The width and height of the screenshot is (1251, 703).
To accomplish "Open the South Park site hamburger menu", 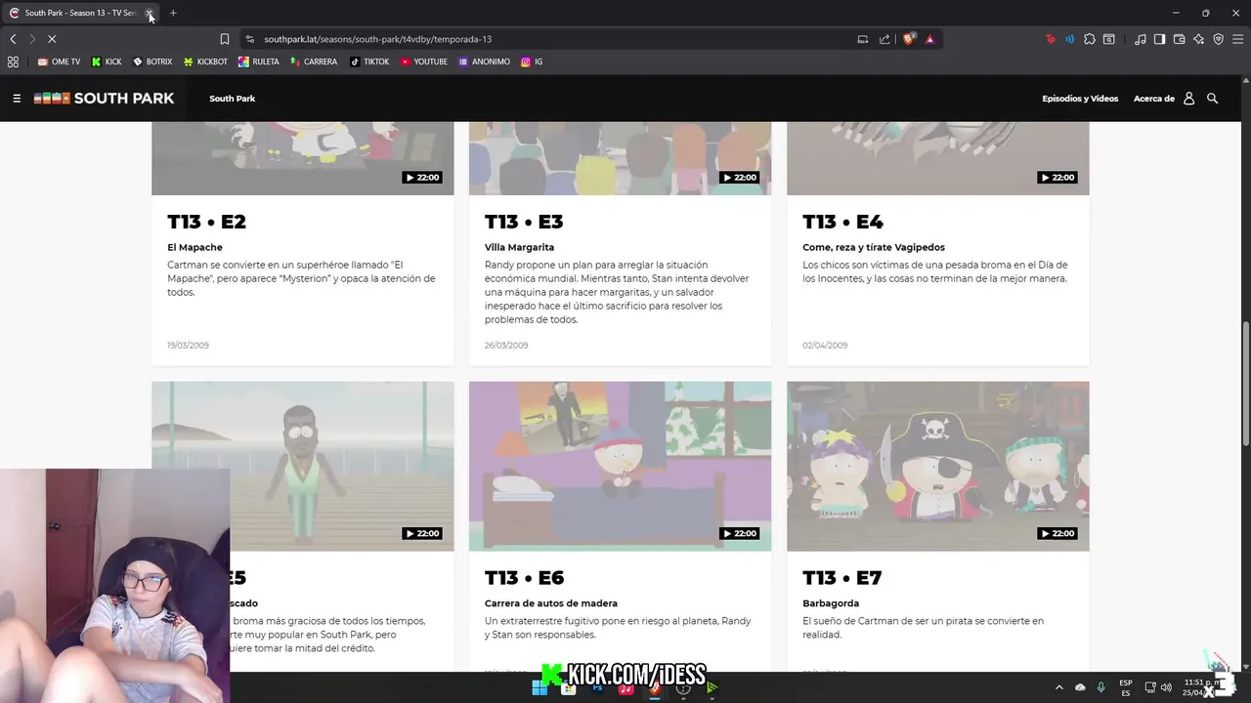I will (17, 99).
